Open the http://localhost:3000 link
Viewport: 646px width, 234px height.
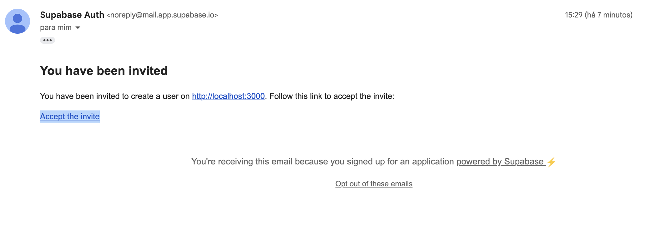pos(228,96)
